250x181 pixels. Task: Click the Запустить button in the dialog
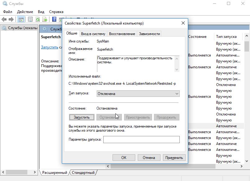click(x=82, y=117)
